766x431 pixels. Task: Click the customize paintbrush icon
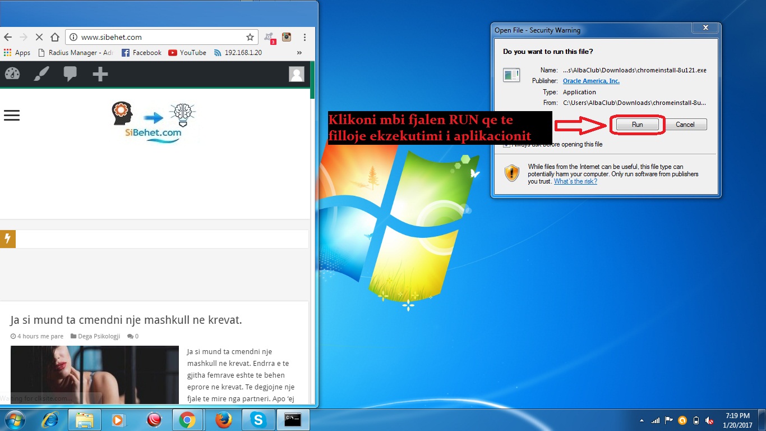(x=41, y=74)
